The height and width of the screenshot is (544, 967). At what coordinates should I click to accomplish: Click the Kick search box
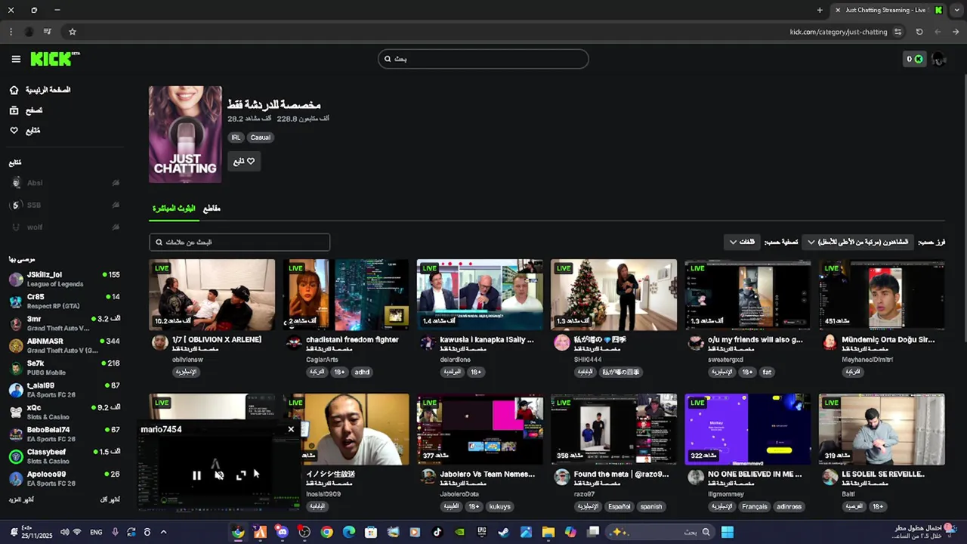click(x=483, y=59)
